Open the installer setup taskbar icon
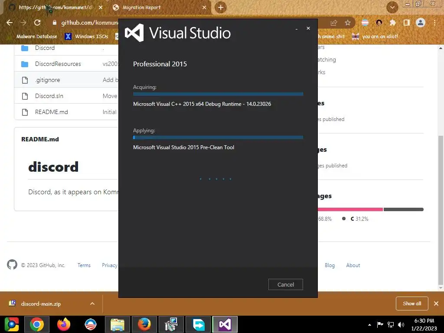This screenshot has height=333, width=444. point(171,324)
